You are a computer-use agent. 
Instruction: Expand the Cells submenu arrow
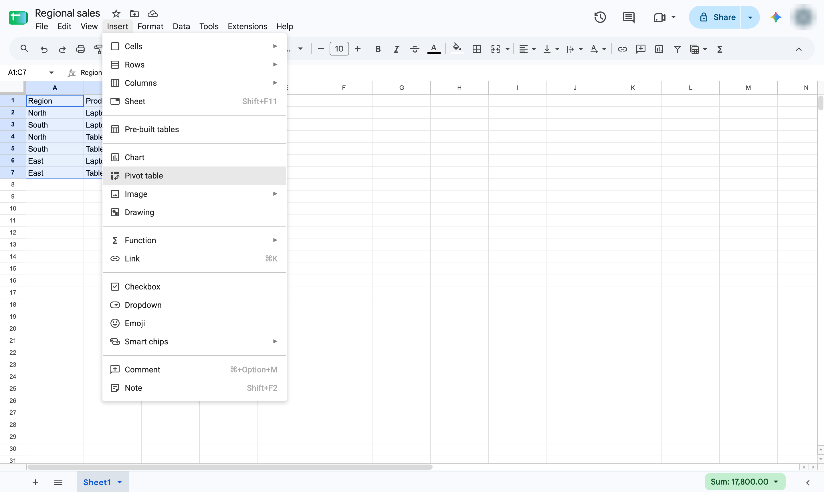(275, 46)
